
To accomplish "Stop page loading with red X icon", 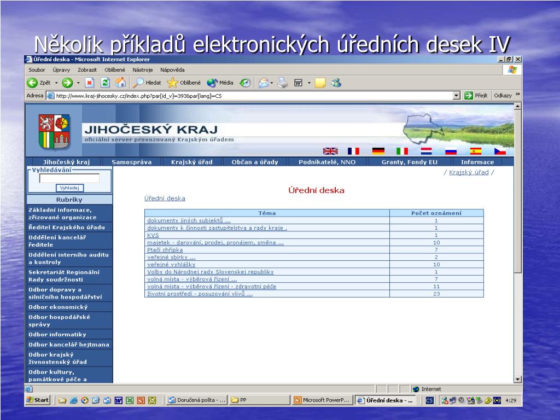I will [x=89, y=83].
